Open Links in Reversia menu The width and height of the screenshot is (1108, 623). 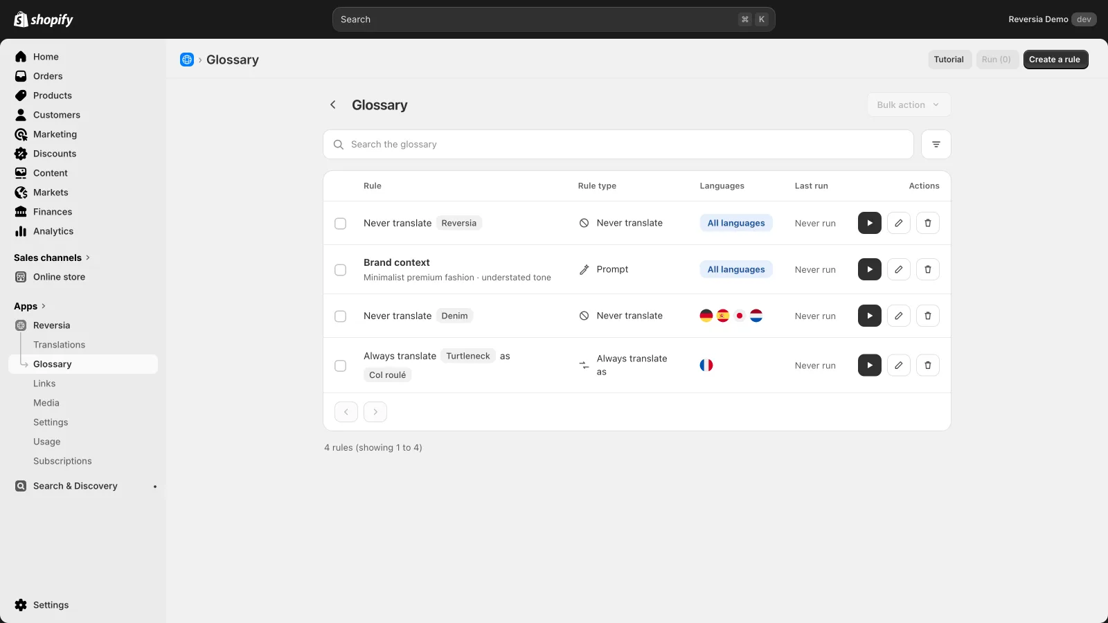tap(44, 383)
